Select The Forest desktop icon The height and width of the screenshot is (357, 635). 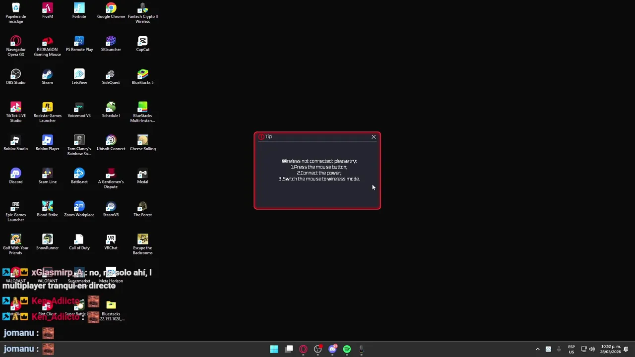142,209
